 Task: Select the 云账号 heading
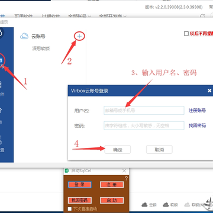click(38, 36)
